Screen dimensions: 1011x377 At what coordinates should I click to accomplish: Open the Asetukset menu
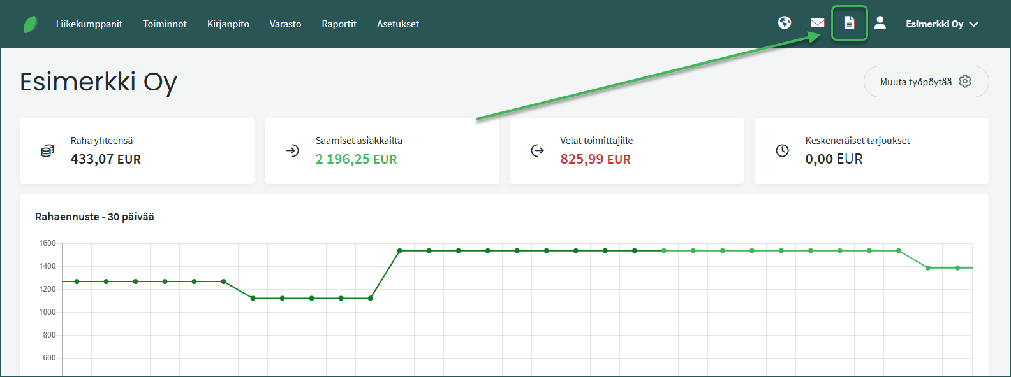pos(398,24)
